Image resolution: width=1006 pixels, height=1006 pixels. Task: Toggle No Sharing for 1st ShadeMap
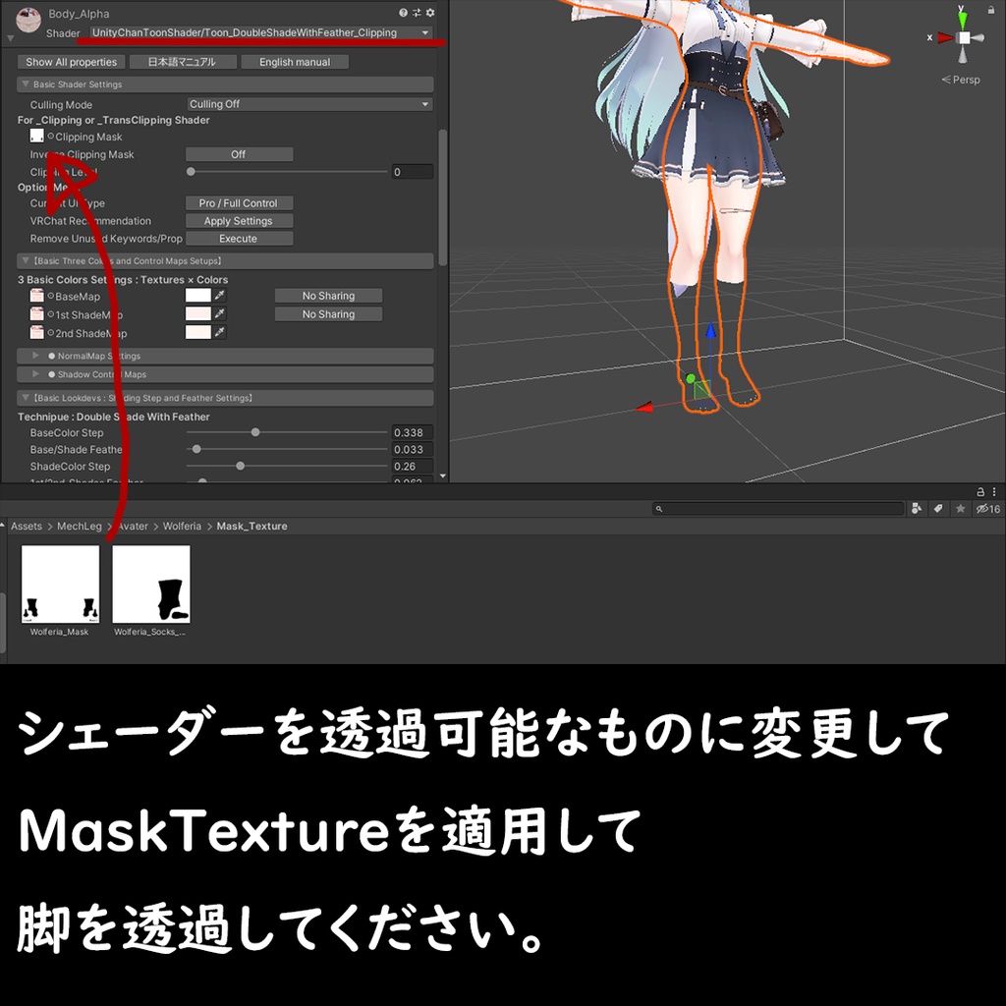[x=328, y=314]
